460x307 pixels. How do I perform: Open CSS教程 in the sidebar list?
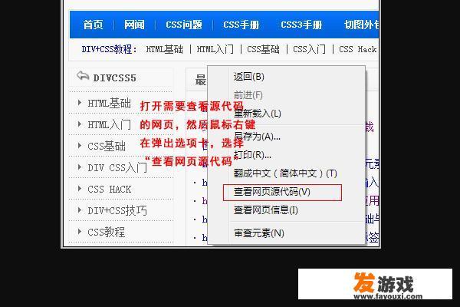107,232
